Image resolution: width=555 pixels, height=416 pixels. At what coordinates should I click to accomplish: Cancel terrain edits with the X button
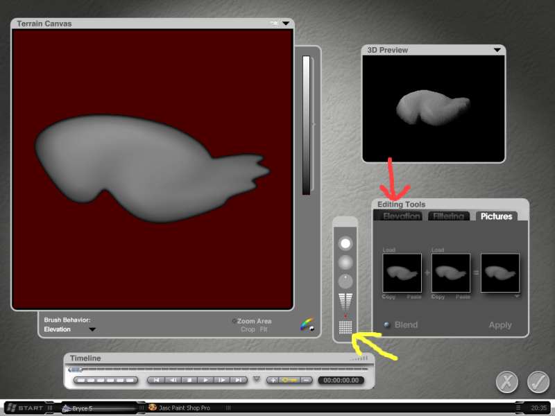pos(507,382)
